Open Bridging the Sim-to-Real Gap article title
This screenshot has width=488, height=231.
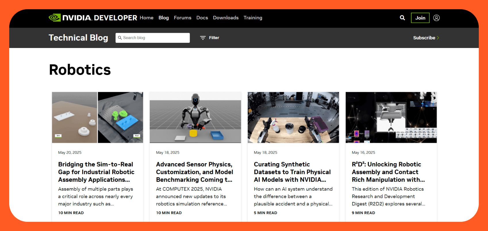pos(96,172)
